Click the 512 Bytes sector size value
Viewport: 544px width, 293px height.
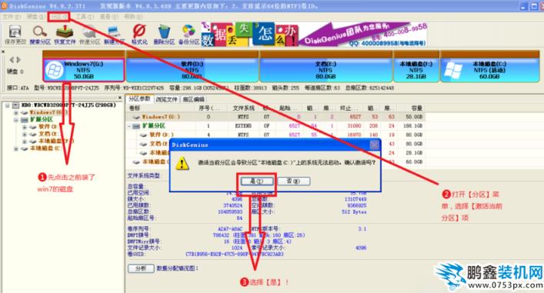[x=354, y=211]
